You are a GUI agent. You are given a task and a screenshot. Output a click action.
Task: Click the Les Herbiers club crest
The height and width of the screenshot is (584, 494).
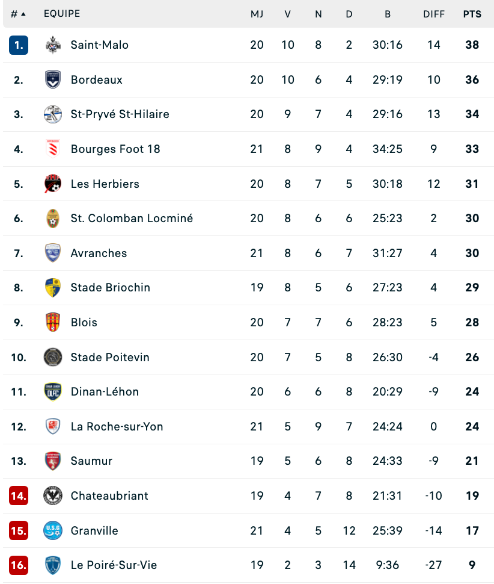53,184
